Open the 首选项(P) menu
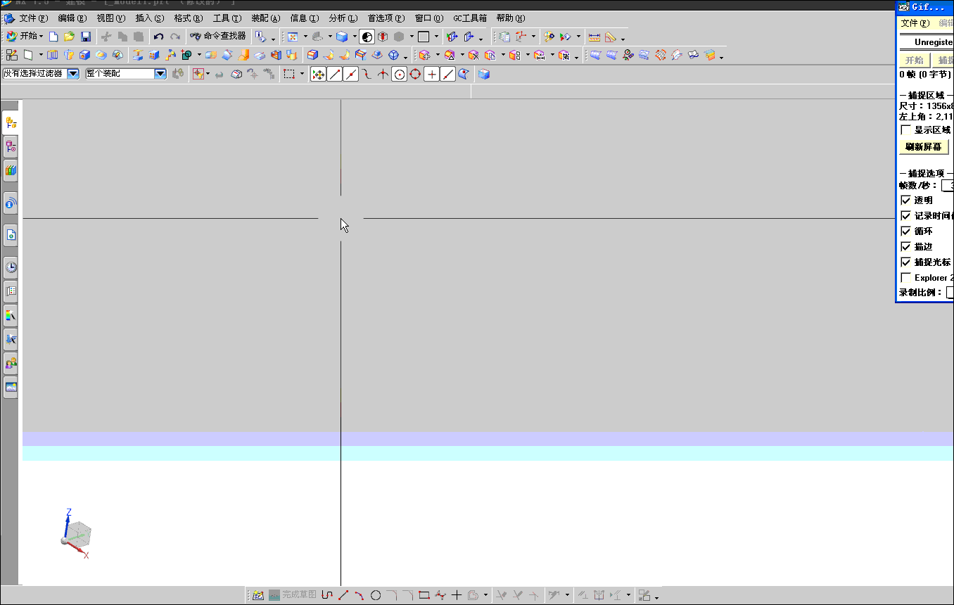This screenshot has width=954, height=605. point(386,18)
